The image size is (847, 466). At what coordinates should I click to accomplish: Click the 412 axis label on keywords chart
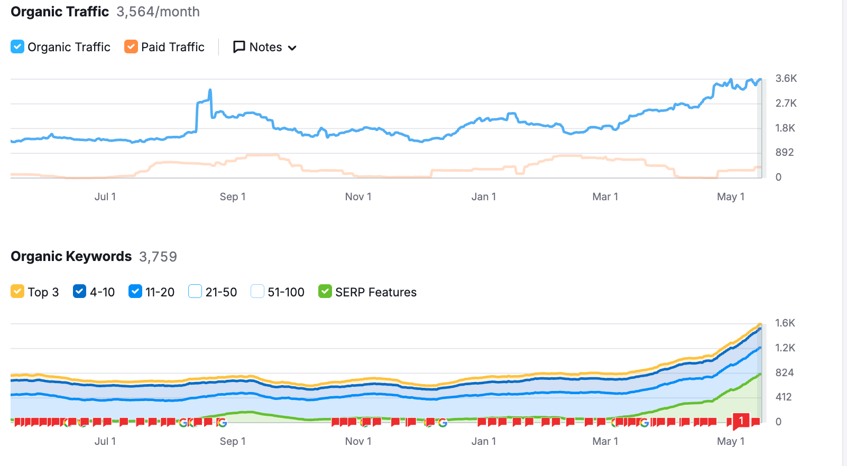pyautogui.click(x=784, y=397)
